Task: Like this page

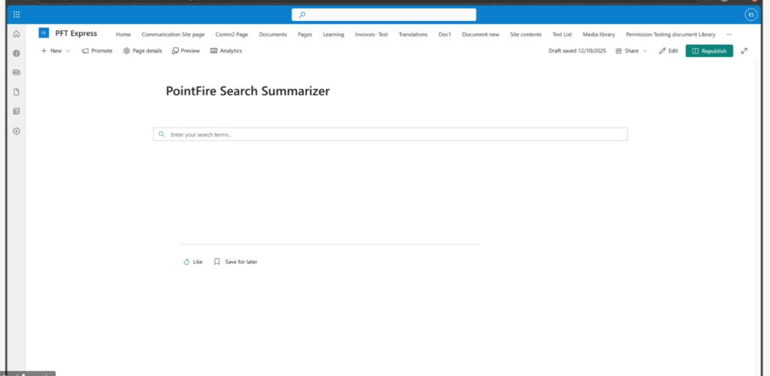Action: pos(193,262)
